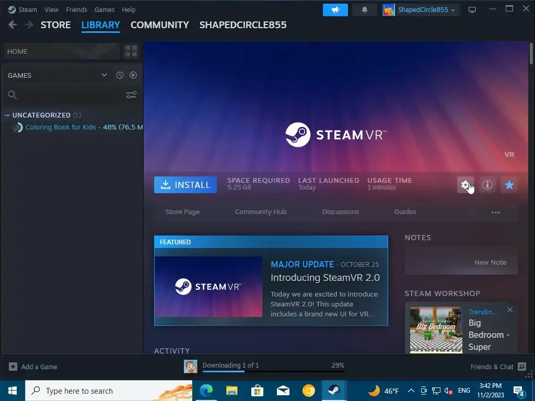Open Guides link

tap(405, 212)
